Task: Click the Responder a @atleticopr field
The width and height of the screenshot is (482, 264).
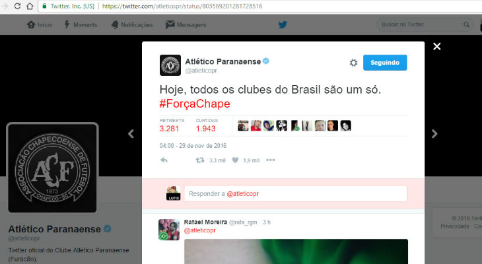Action: (296, 193)
